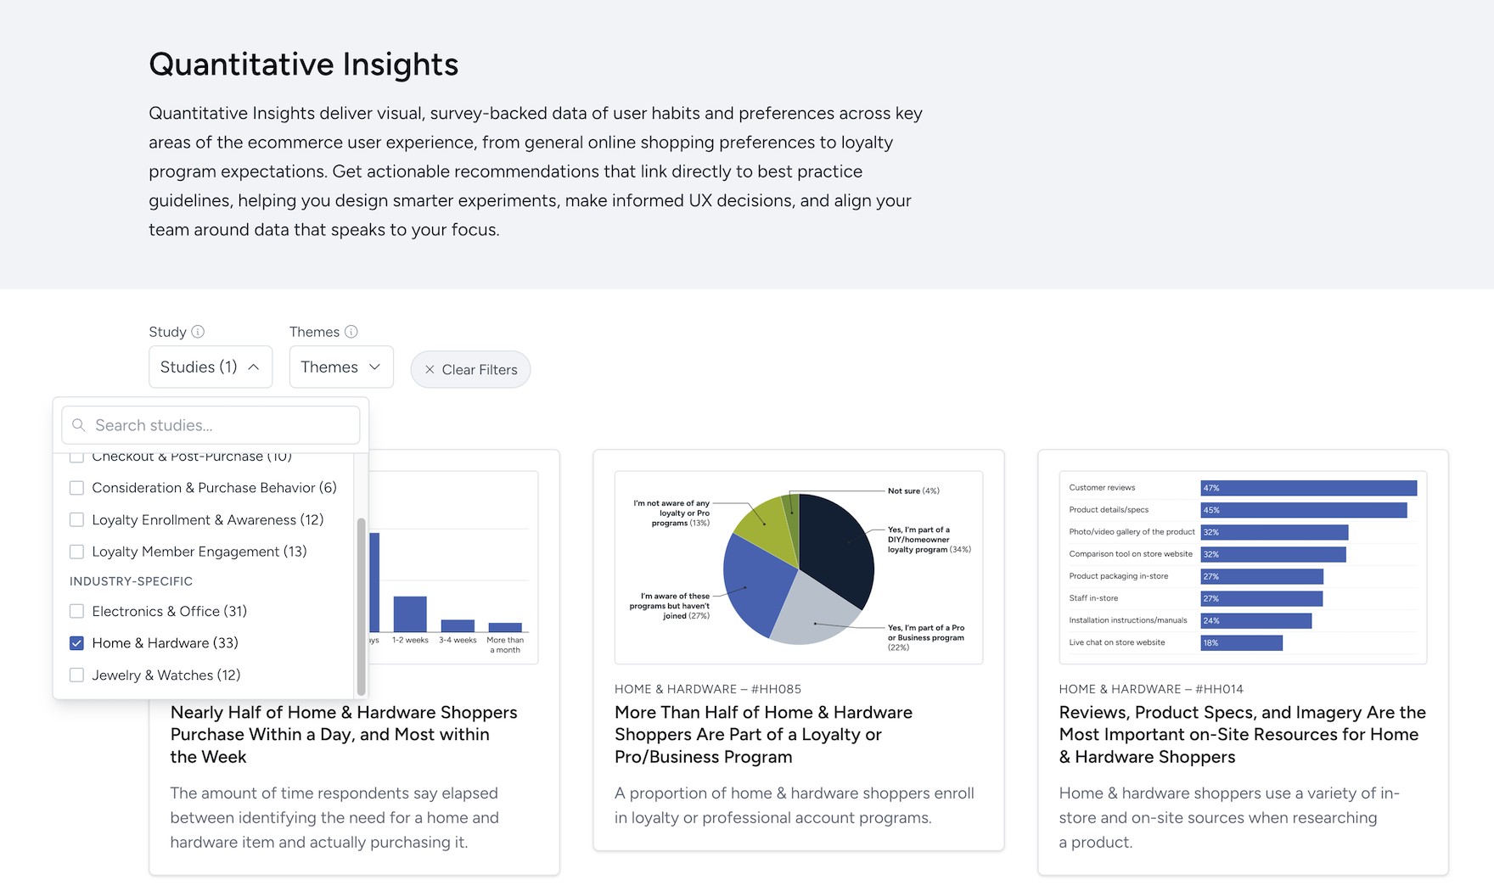Image resolution: width=1494 pixels, height=891 pixels.
Task: Click the info icon beside Themes
Action: 351,332
